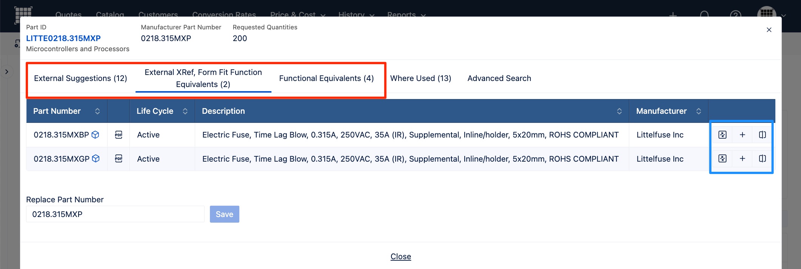
Task: Sort table by Part Number column
Action: 97,111
